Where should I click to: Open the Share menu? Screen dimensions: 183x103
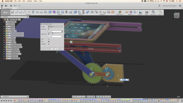(35, 1)
